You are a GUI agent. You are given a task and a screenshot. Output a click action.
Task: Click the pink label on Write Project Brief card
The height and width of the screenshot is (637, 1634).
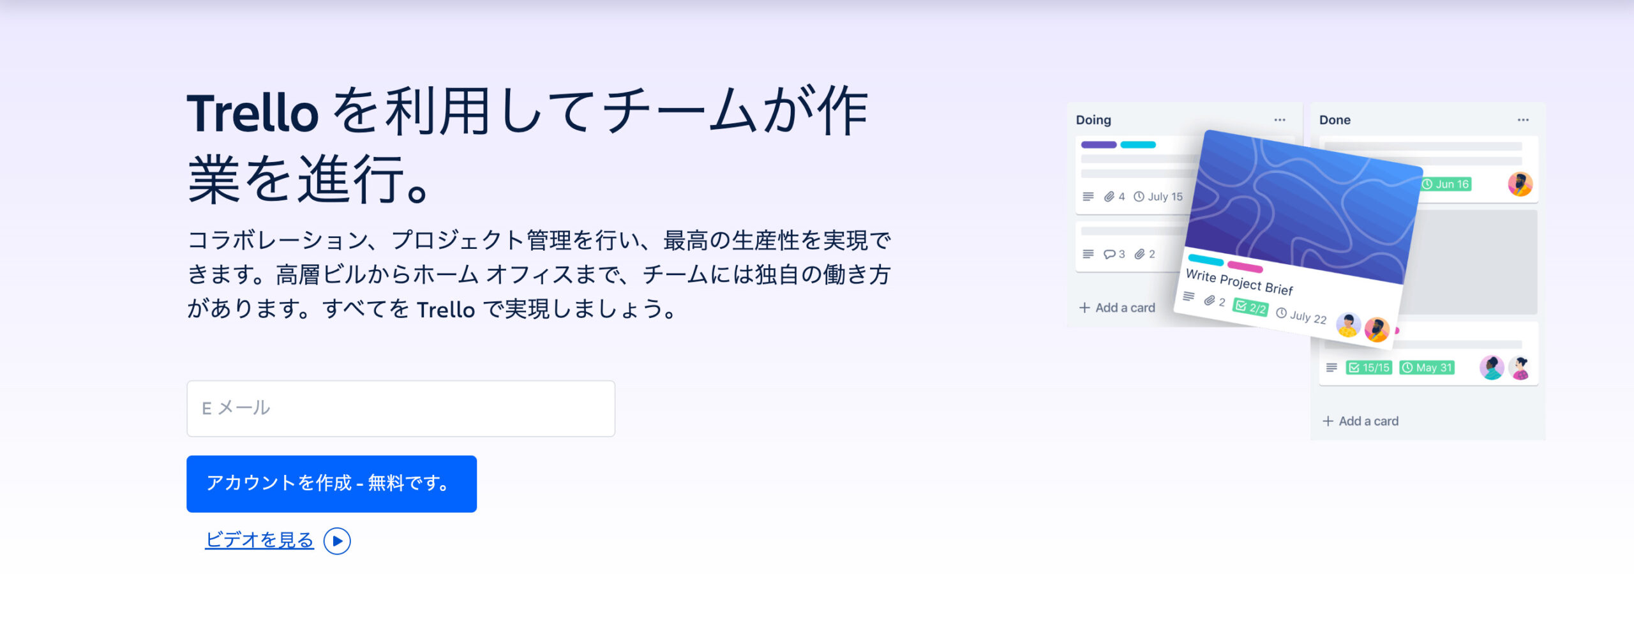tap(1245, 267)
